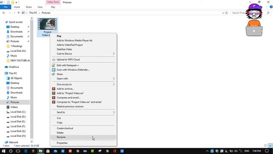Viewport: 273px width, 154px height.
Task: Switch to the Home ribbon tab
Action: click(x=17, y=7)
